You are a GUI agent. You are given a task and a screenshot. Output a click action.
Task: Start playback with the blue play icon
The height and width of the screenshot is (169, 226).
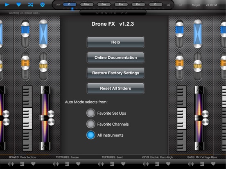7,5
